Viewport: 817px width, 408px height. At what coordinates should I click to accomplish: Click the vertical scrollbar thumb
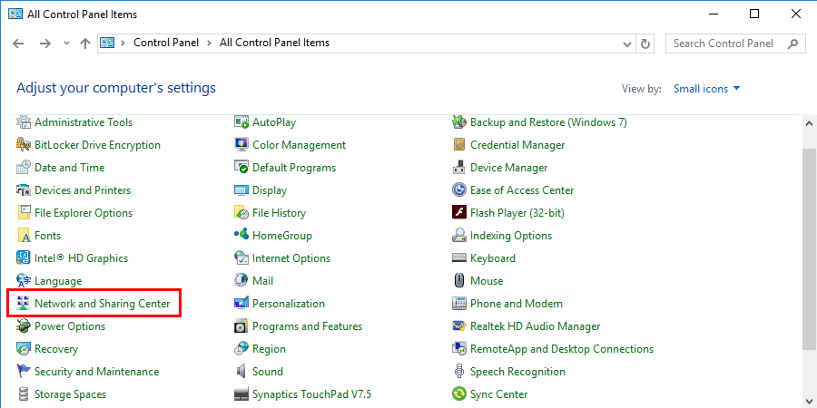click(809, 248)
